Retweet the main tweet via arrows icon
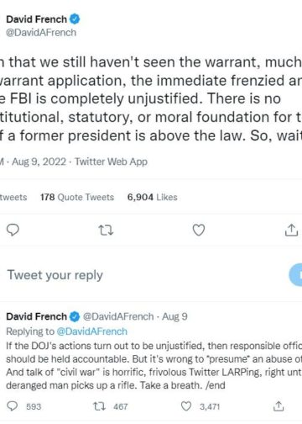The image size is (302, 424). click(x=106, y=230)
